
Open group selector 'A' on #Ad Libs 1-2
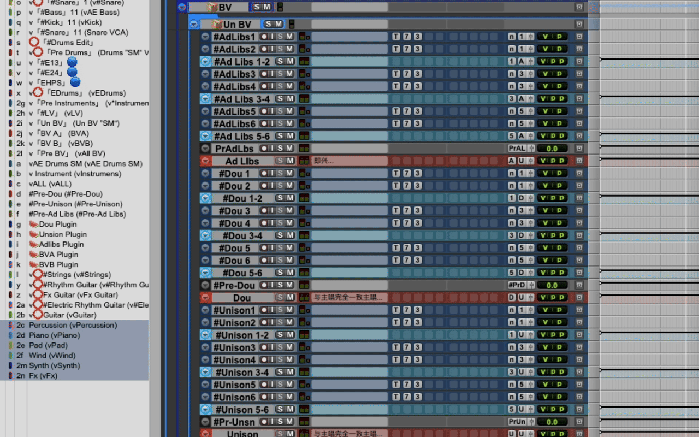point(521,62)
